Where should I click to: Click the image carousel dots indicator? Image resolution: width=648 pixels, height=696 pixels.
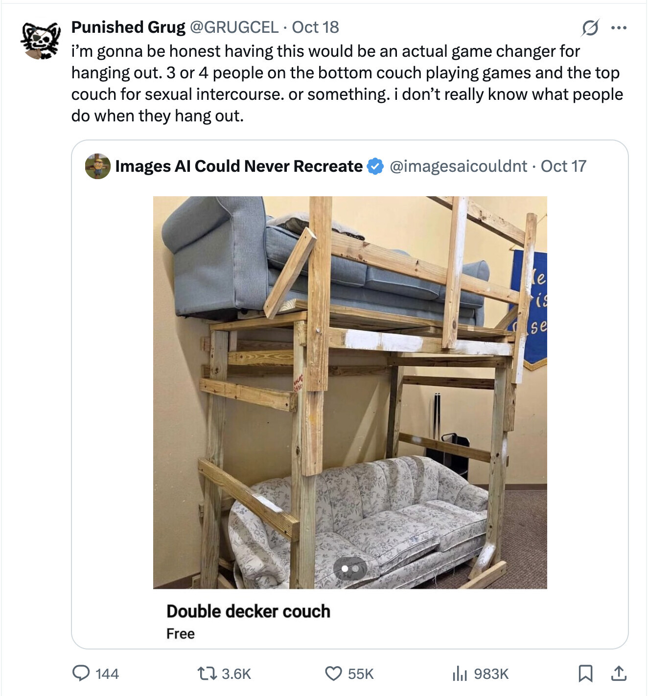(x=350, y=569)
